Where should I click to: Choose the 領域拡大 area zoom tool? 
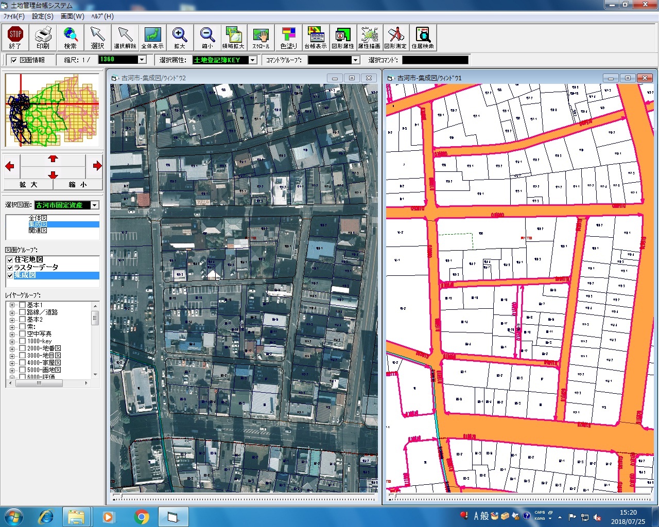tap(234, 38)
